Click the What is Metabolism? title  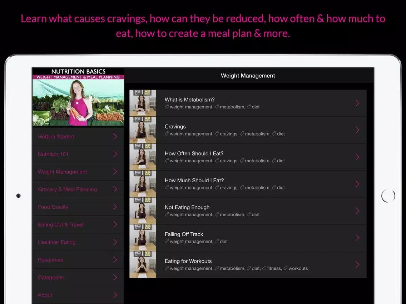click(x=189, y=100)
